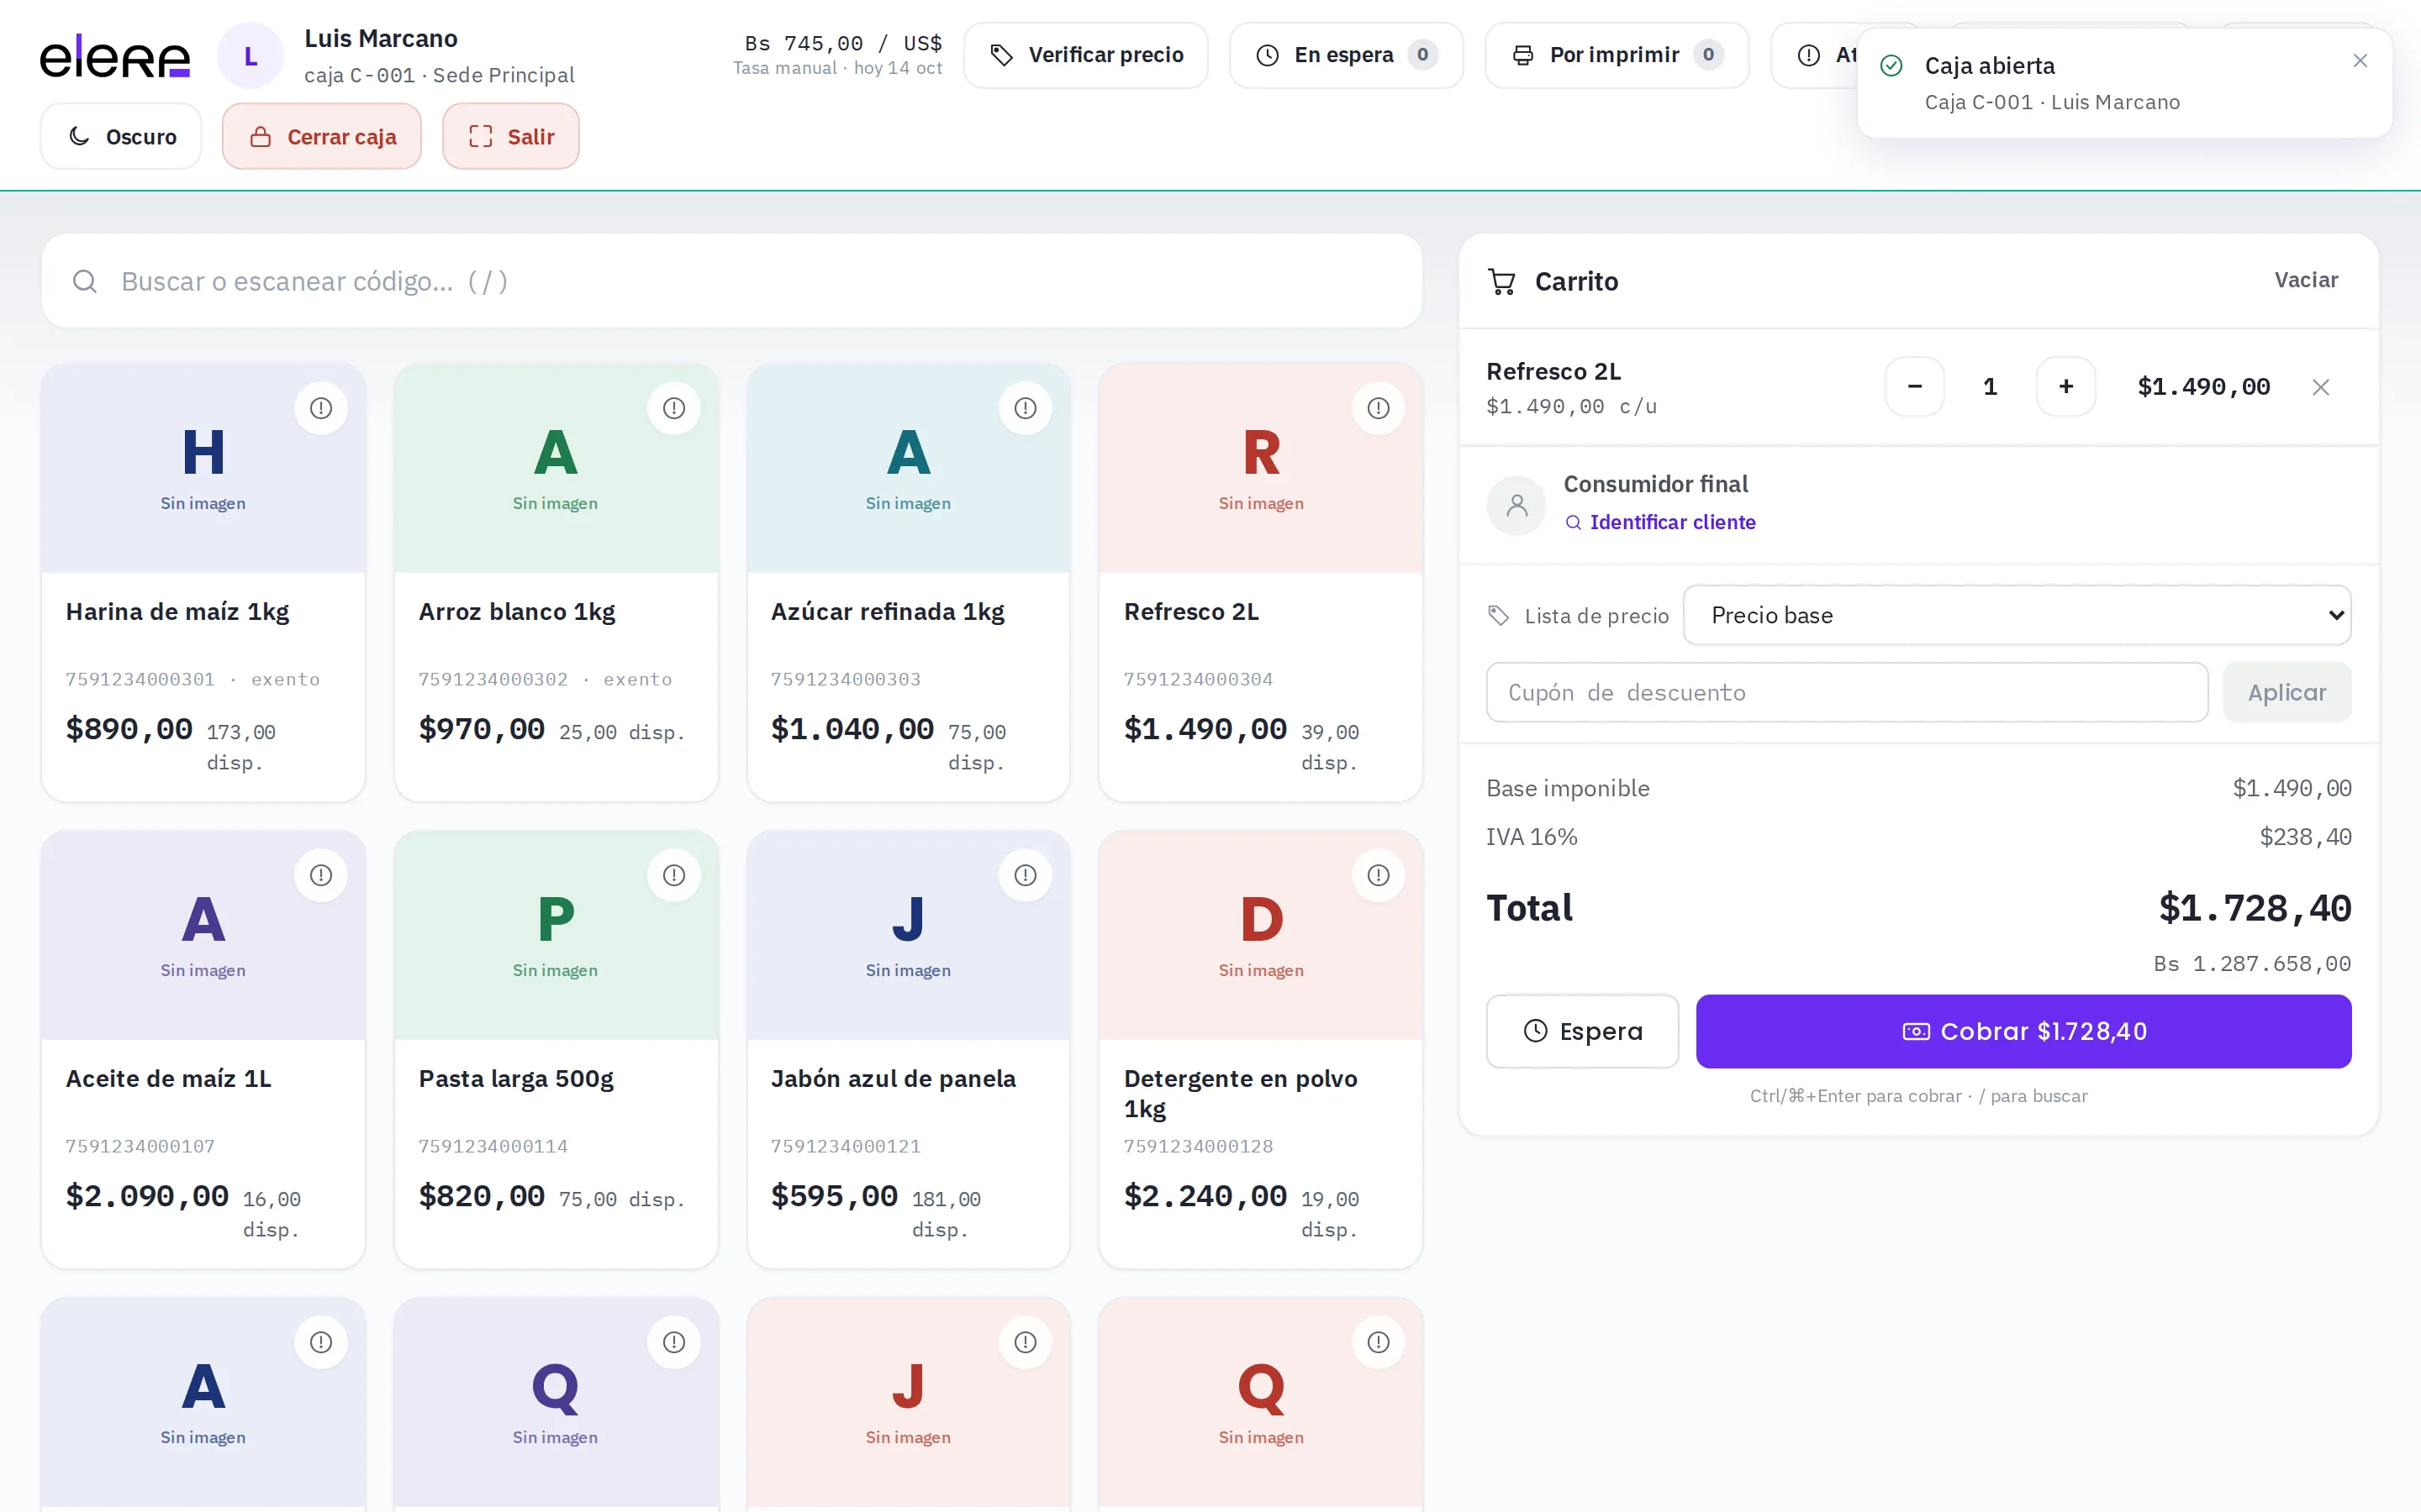
Task: Click info icon on Pasta larga 500g card
Action: point(674,875)
